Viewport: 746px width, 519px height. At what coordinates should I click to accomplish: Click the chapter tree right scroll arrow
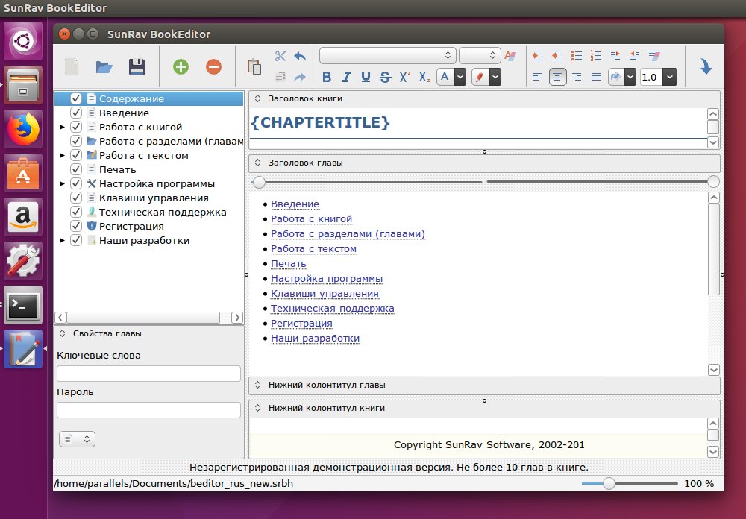(x=237, y=318)
